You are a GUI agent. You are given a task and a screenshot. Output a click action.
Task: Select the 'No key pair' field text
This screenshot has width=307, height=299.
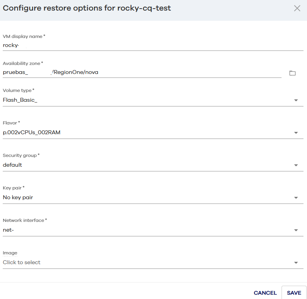coord(18,197)
